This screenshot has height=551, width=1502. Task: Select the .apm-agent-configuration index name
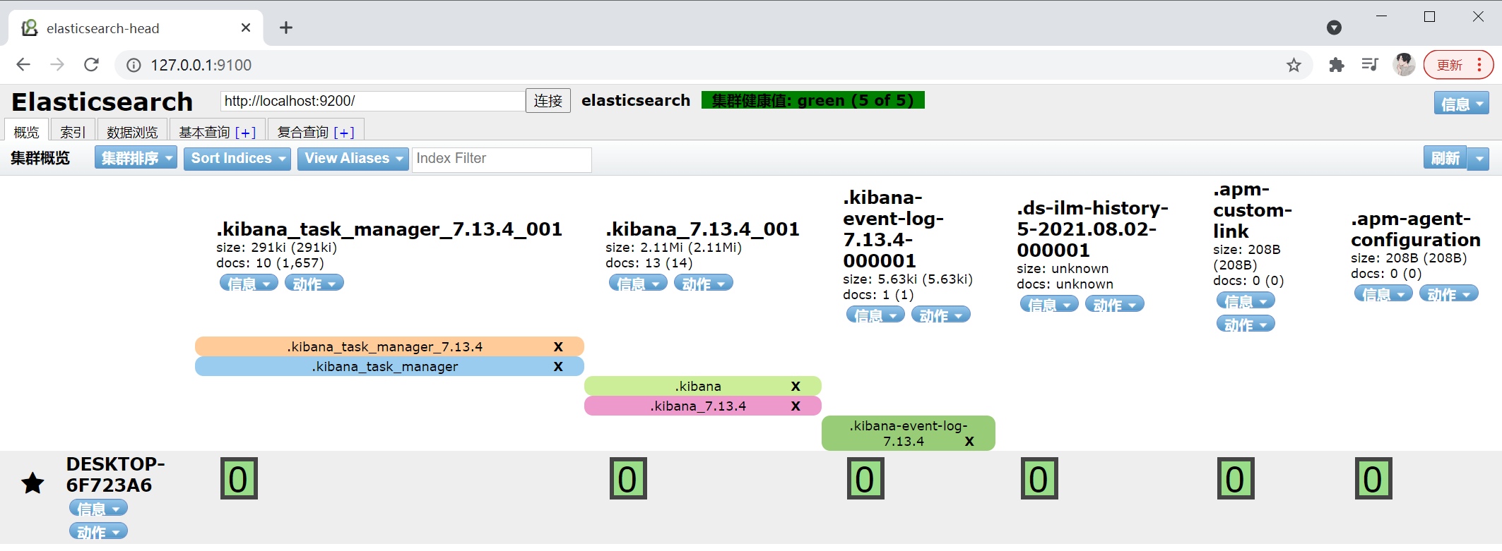pyautogui.click(x=1415, y=229)
